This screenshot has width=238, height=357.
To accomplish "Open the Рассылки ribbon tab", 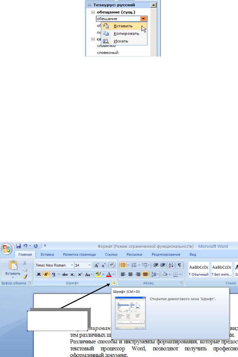I will point(134,255).
